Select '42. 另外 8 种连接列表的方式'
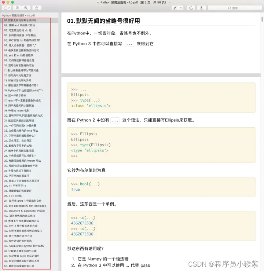 [x=21, y=226]
